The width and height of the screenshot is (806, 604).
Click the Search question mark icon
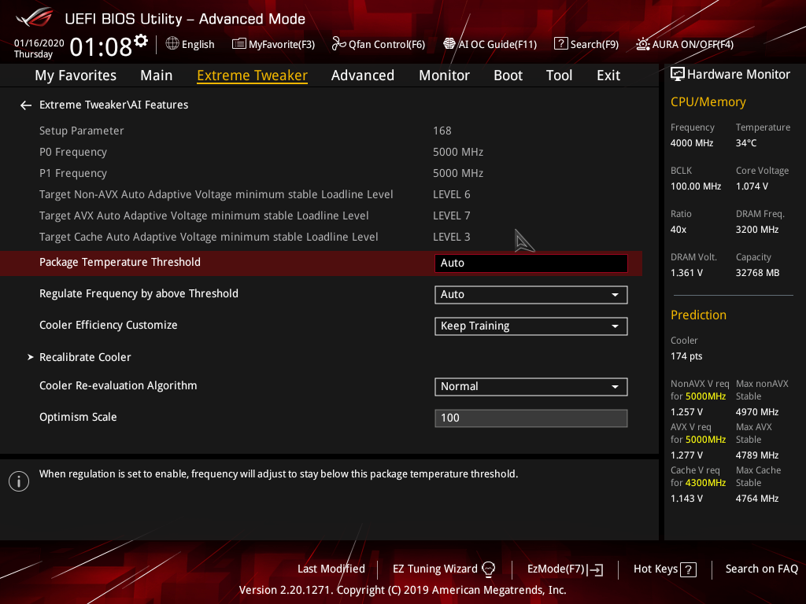click(x=560, y=44)
